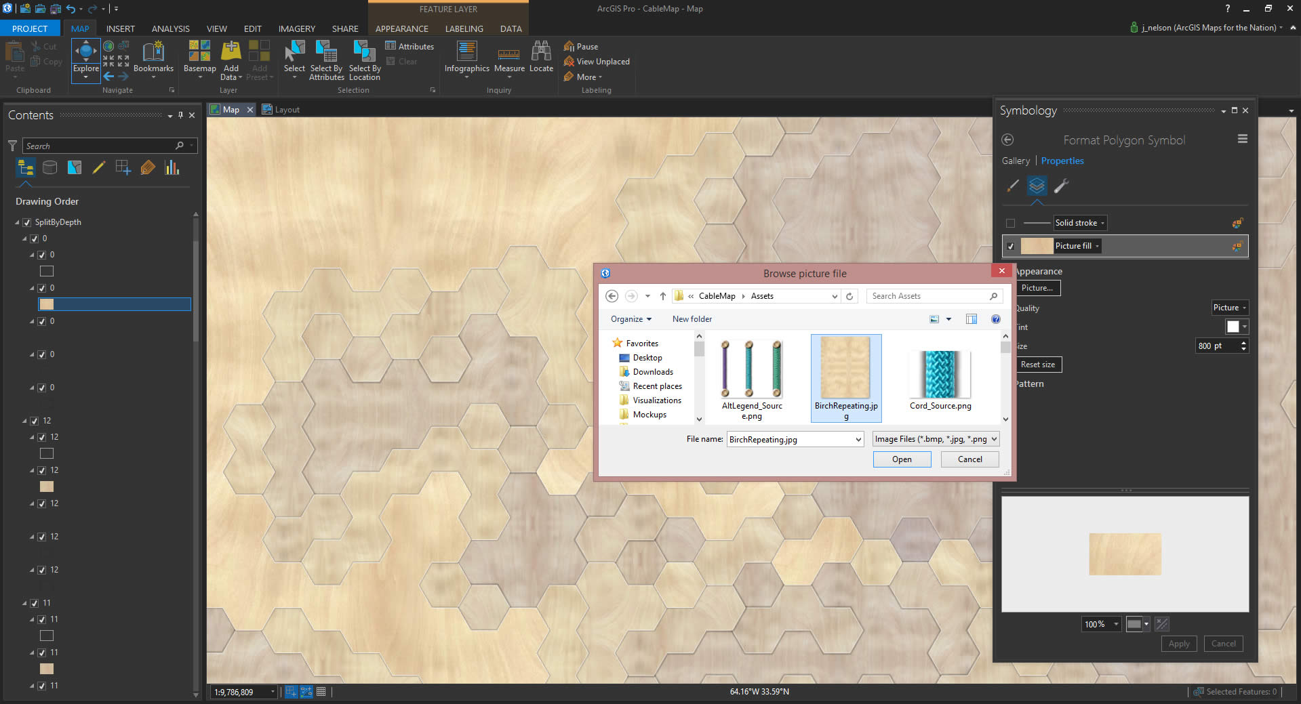The width and height of the screenshot is (1301, 704).
Task: Go back using Symbology back arrow
Action: tap(1007, 140)
